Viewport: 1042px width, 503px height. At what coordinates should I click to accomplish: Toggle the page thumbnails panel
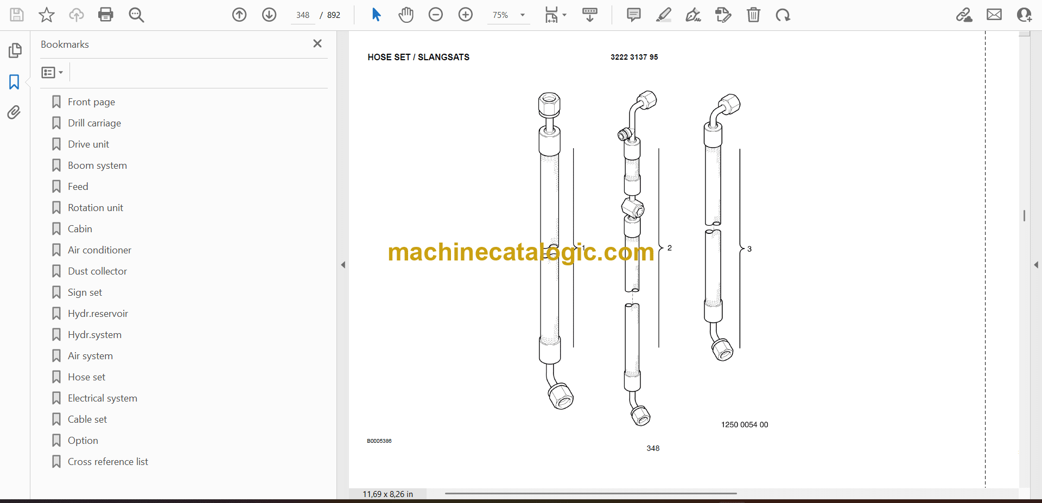15,50
